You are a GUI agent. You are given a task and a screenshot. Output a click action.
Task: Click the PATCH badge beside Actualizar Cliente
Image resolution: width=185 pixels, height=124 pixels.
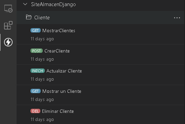pos(38,71)
